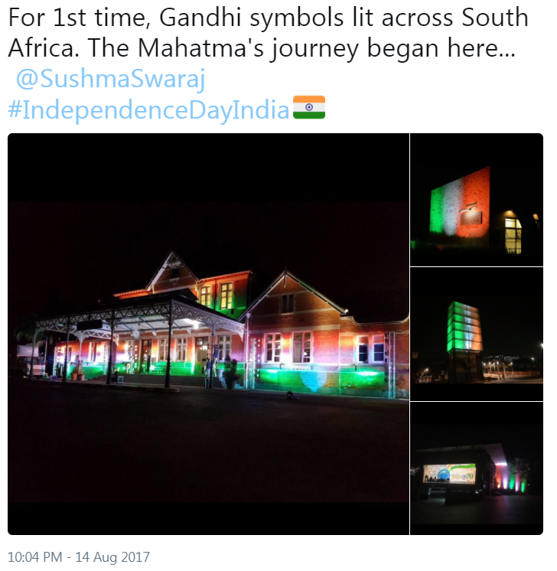Click the date 14 Aug 2017
Viewport: 557px width, 571px height.
point(112,556)
